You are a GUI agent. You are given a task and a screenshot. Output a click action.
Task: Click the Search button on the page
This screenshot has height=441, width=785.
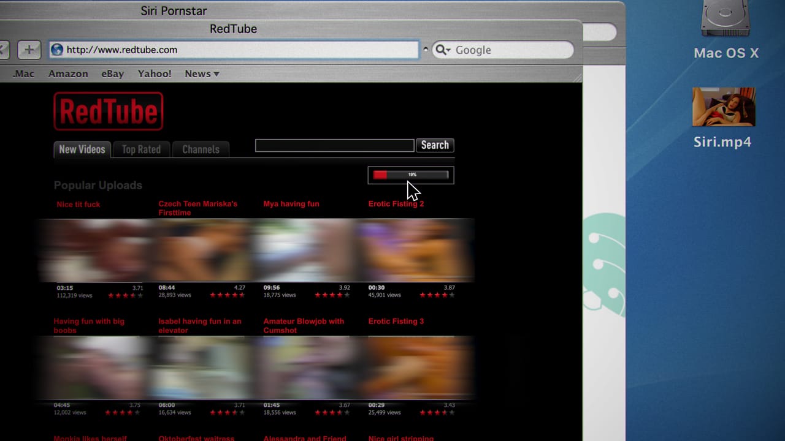click(x=435, y=145)
